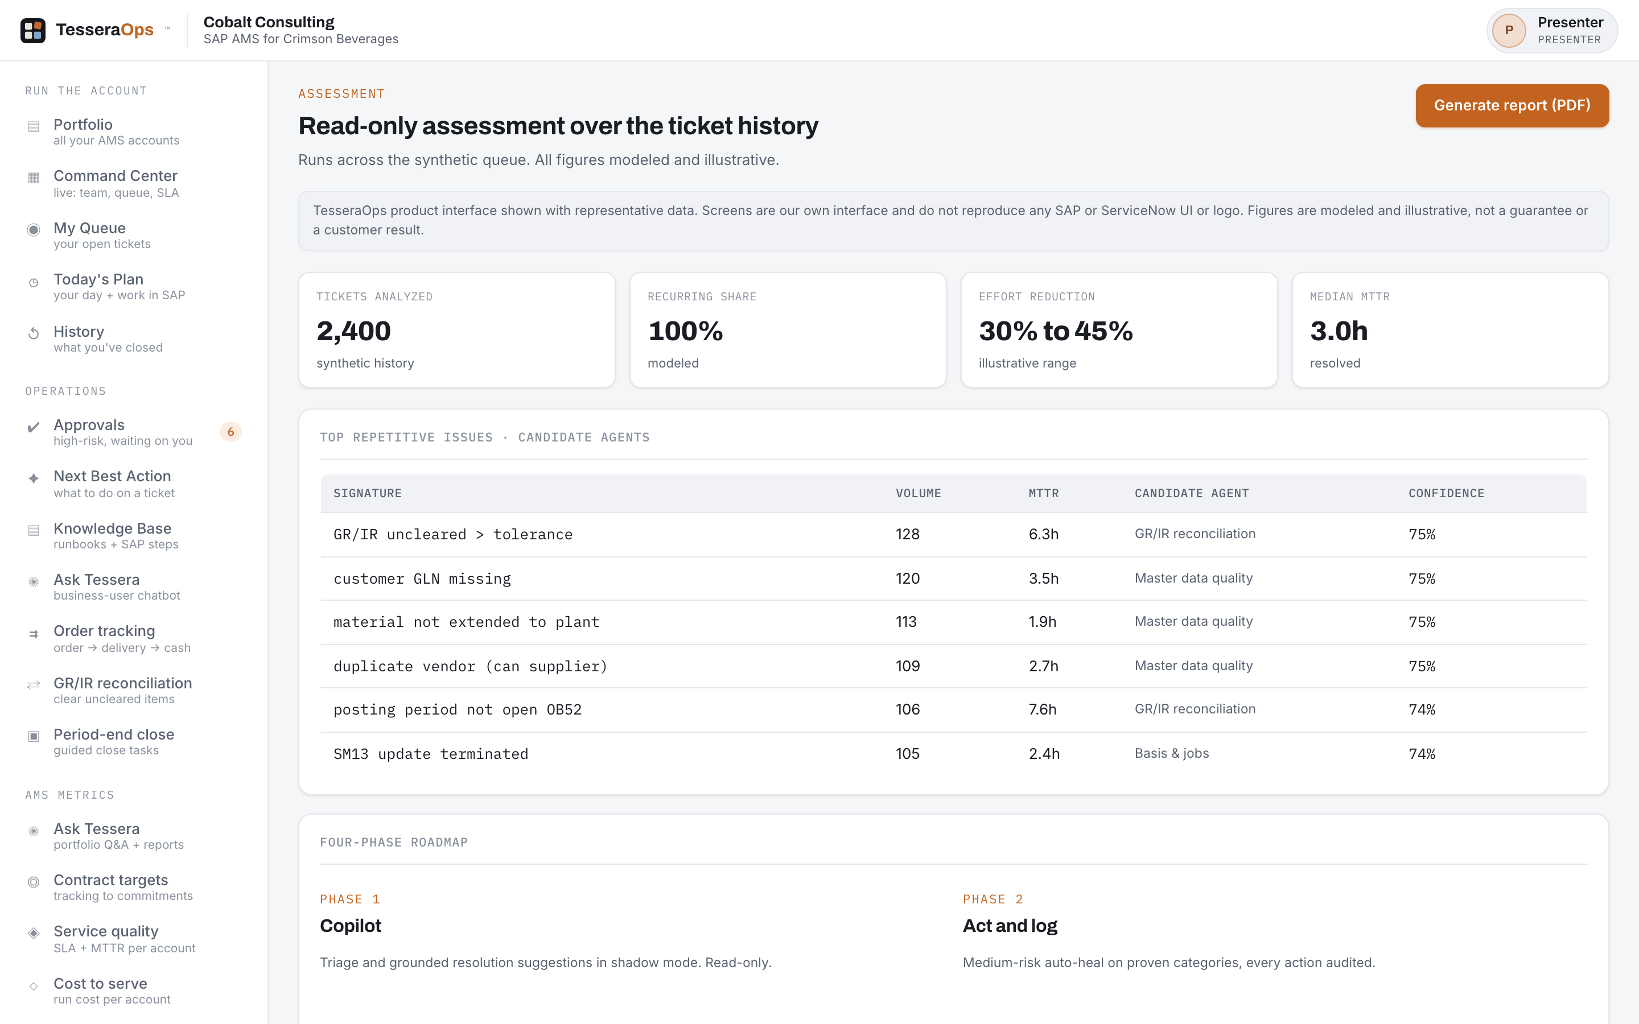Screen dimensions: 1639x1024
Task: Select row 'SM13 update terminated'
Action: point(954,754)
